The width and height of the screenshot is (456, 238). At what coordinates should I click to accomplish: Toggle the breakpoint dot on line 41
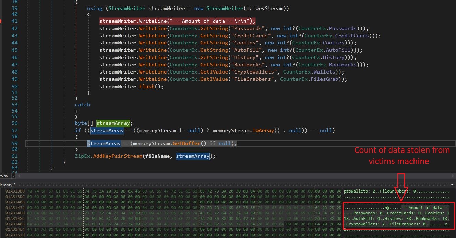pyautogui.click(x=1, y=21)
